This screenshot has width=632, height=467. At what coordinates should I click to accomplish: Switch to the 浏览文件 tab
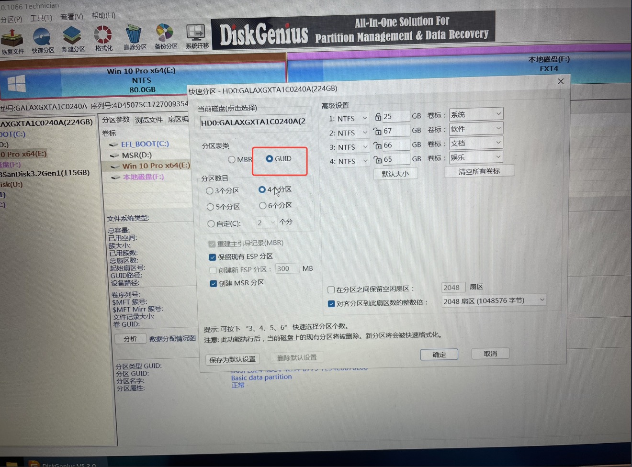click(x=148, y=120)
